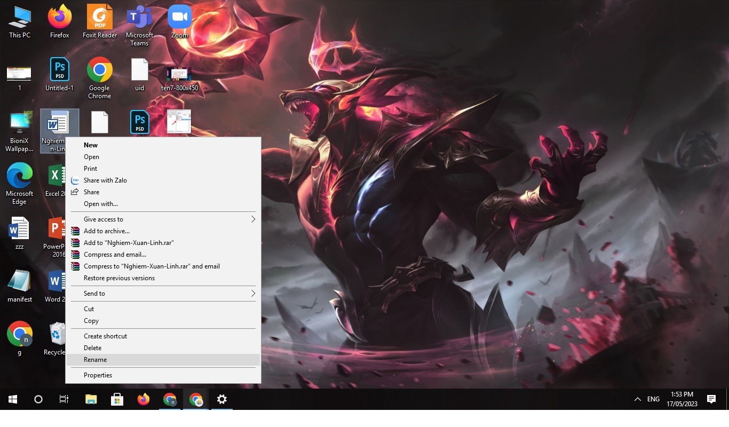This screenshot has height=427, width=729.
Task: Choose Open in the context menu
Action: [x=163, y=157]
